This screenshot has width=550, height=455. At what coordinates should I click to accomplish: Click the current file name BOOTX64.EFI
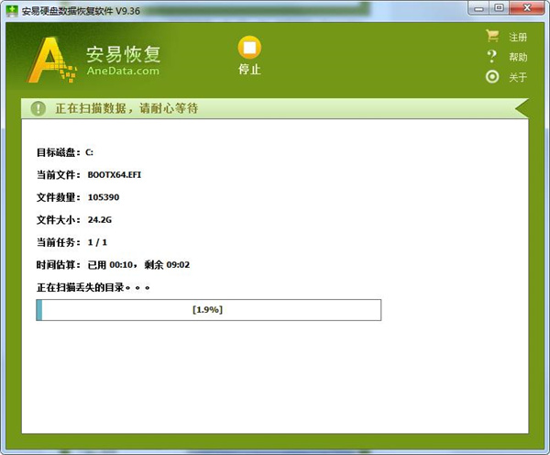pos(115,175)
